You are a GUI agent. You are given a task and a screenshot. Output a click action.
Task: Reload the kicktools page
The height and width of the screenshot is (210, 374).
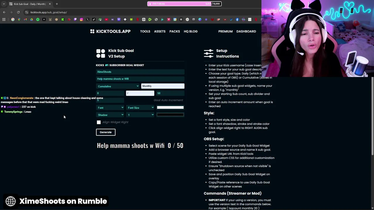(x=18, y=12)
